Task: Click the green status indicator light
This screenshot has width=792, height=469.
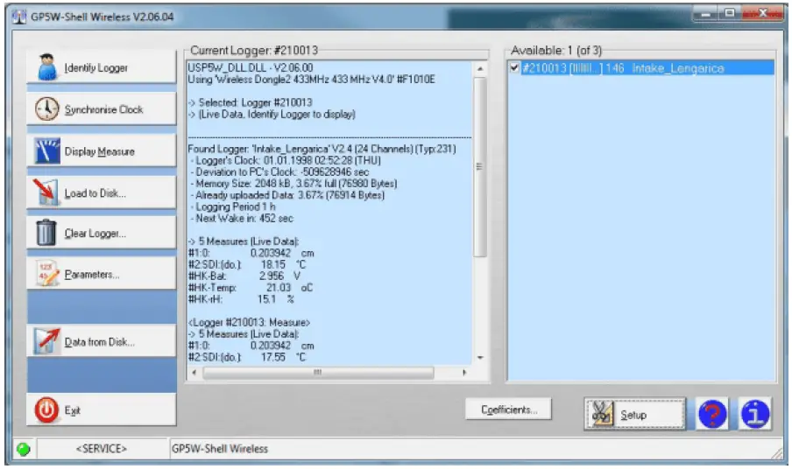Action: 24,449
